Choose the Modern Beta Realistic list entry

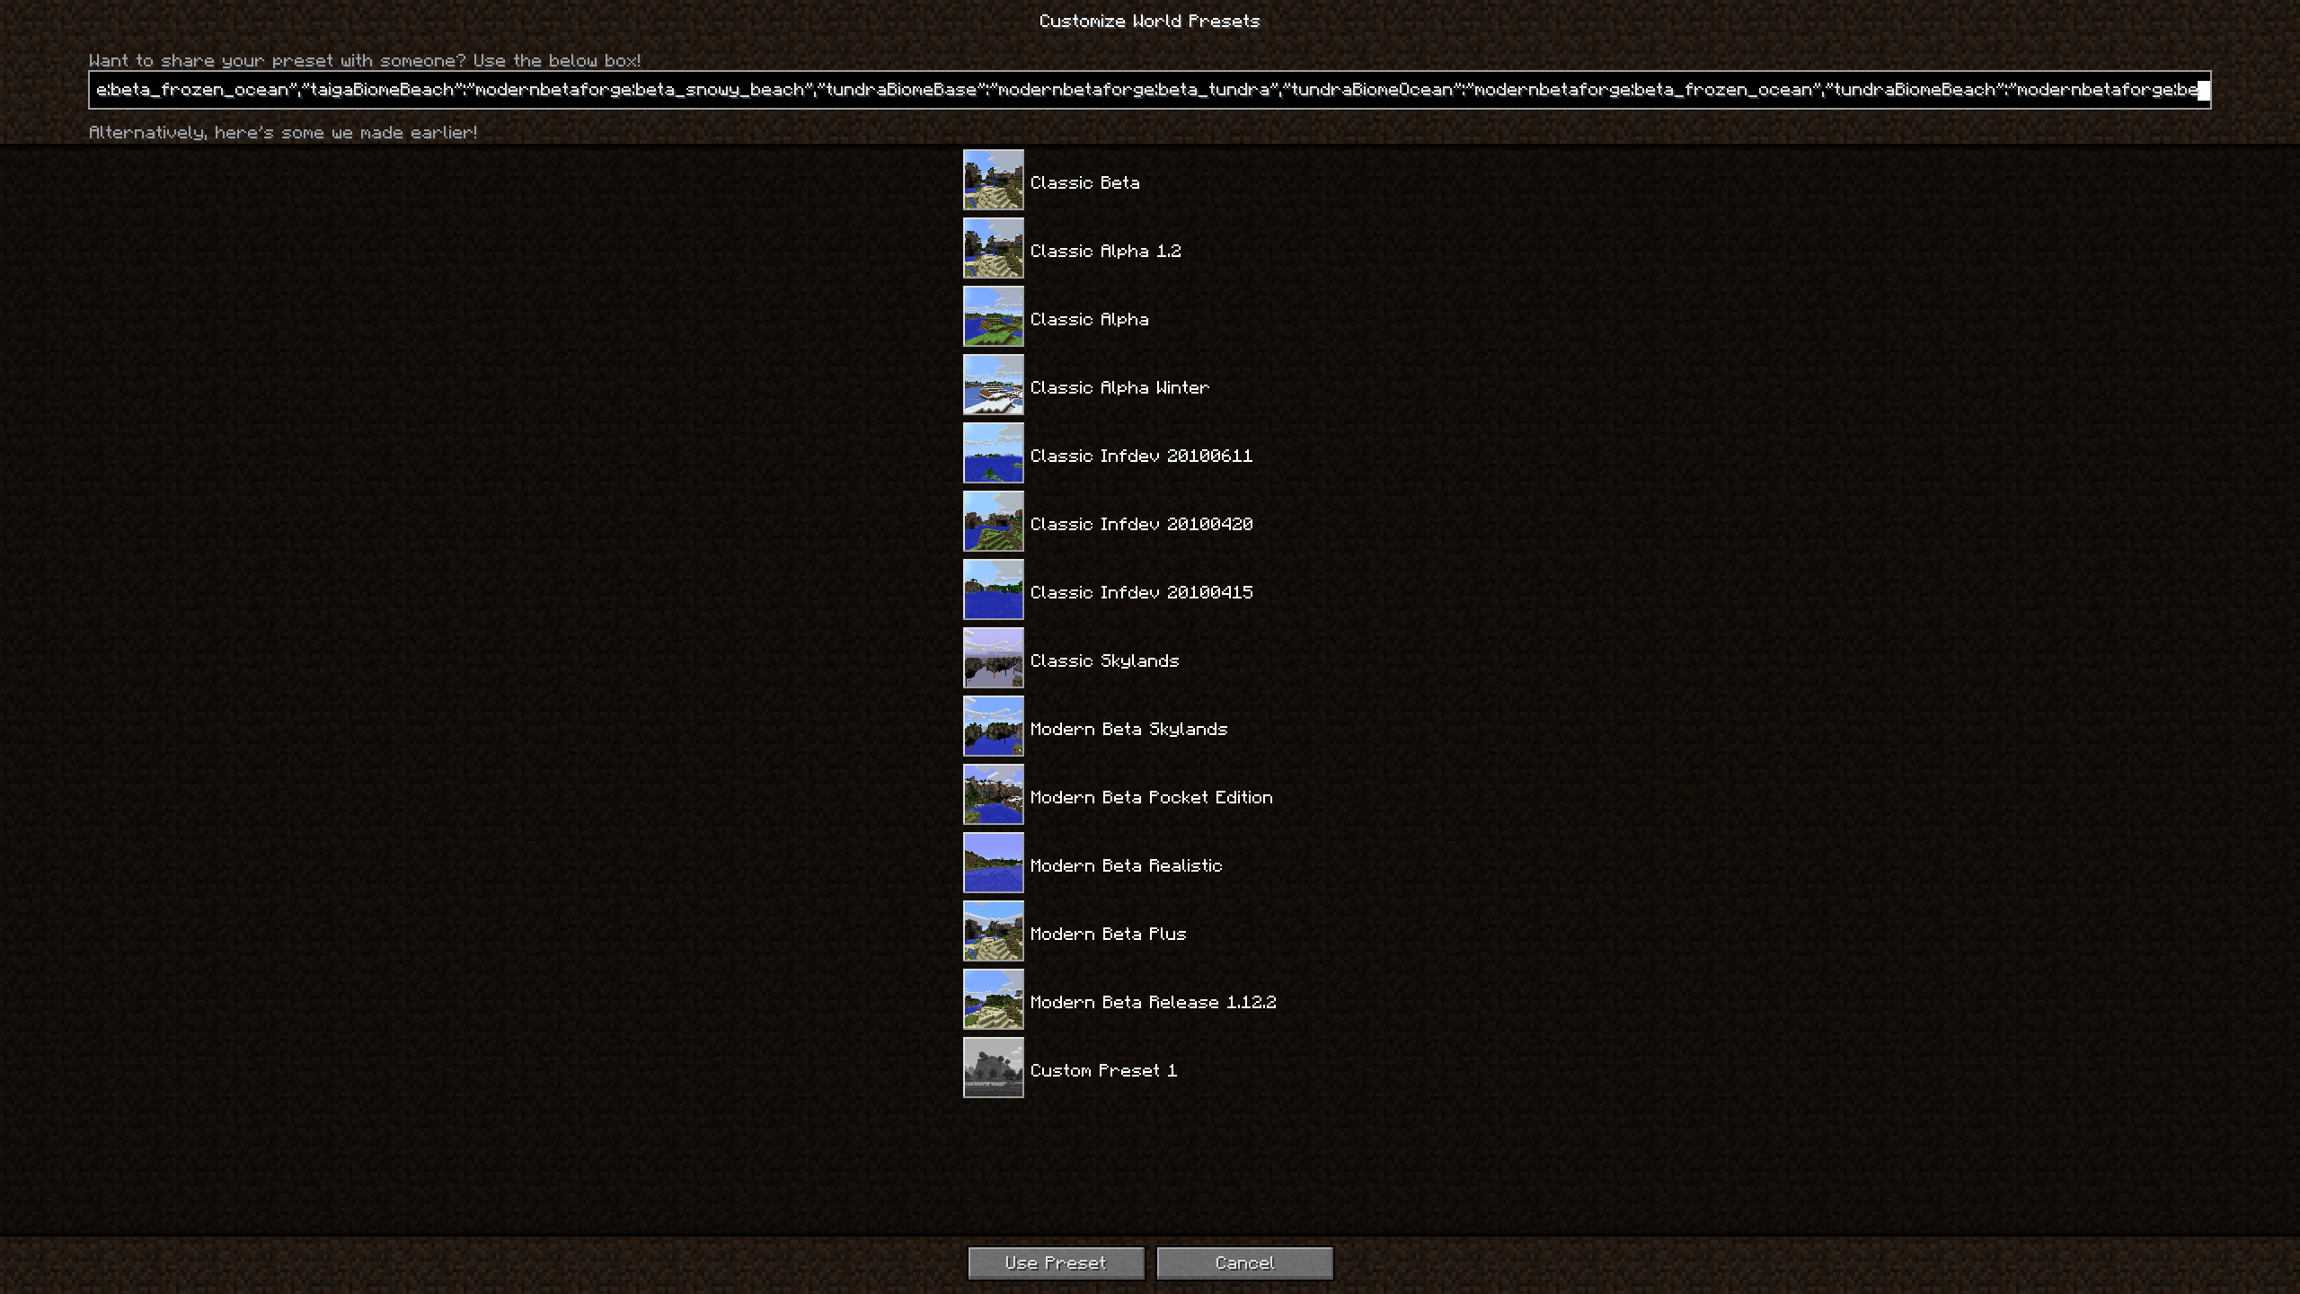(1126, 865)
